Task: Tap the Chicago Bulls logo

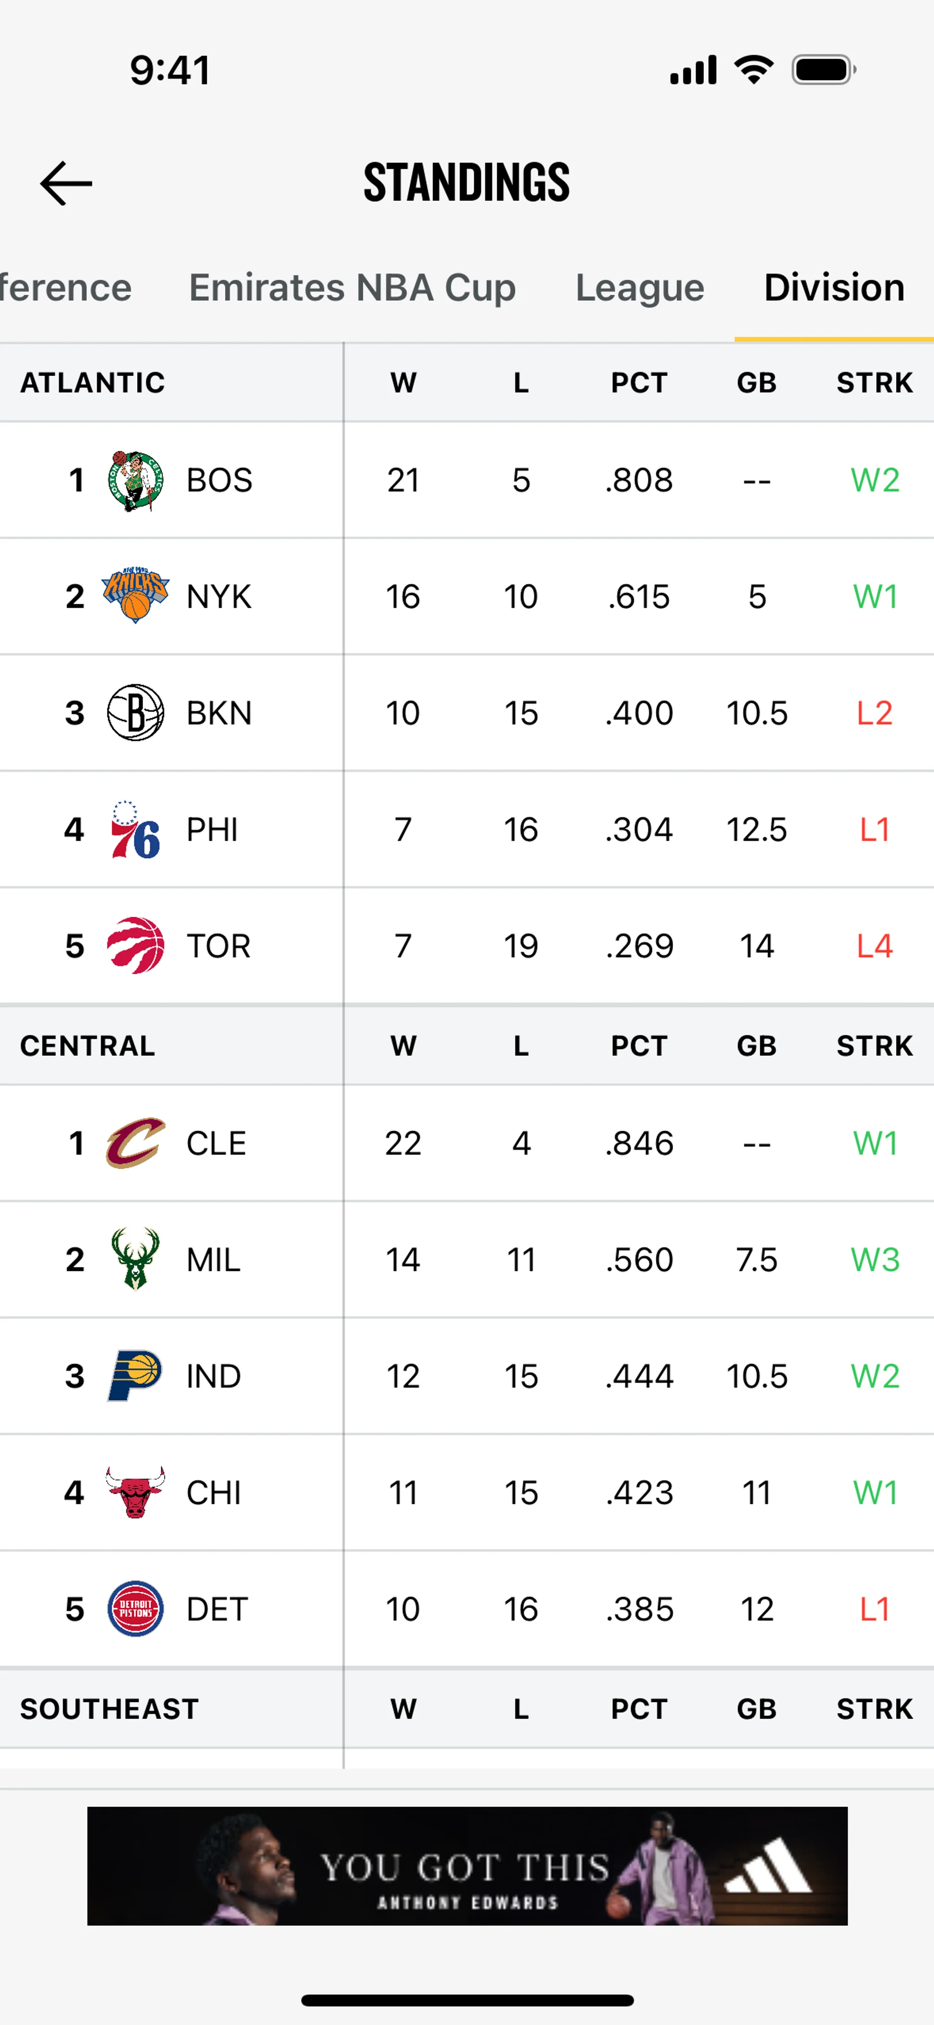Action: (x=135, y=1492)
